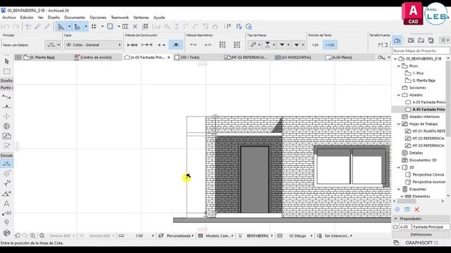Click the A-05 ID field in Propiedades
This screenshot has height=253, width=451.
pos(404,227)
